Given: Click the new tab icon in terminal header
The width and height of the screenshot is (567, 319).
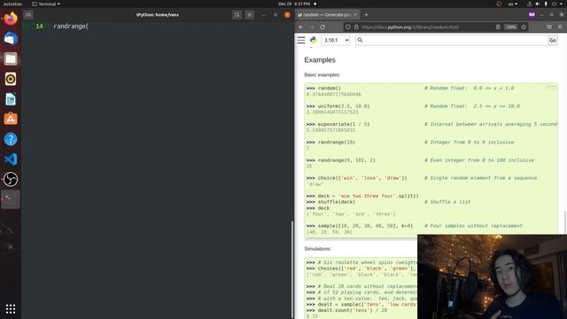Looking at the screenshot, I should pos(28,15).
